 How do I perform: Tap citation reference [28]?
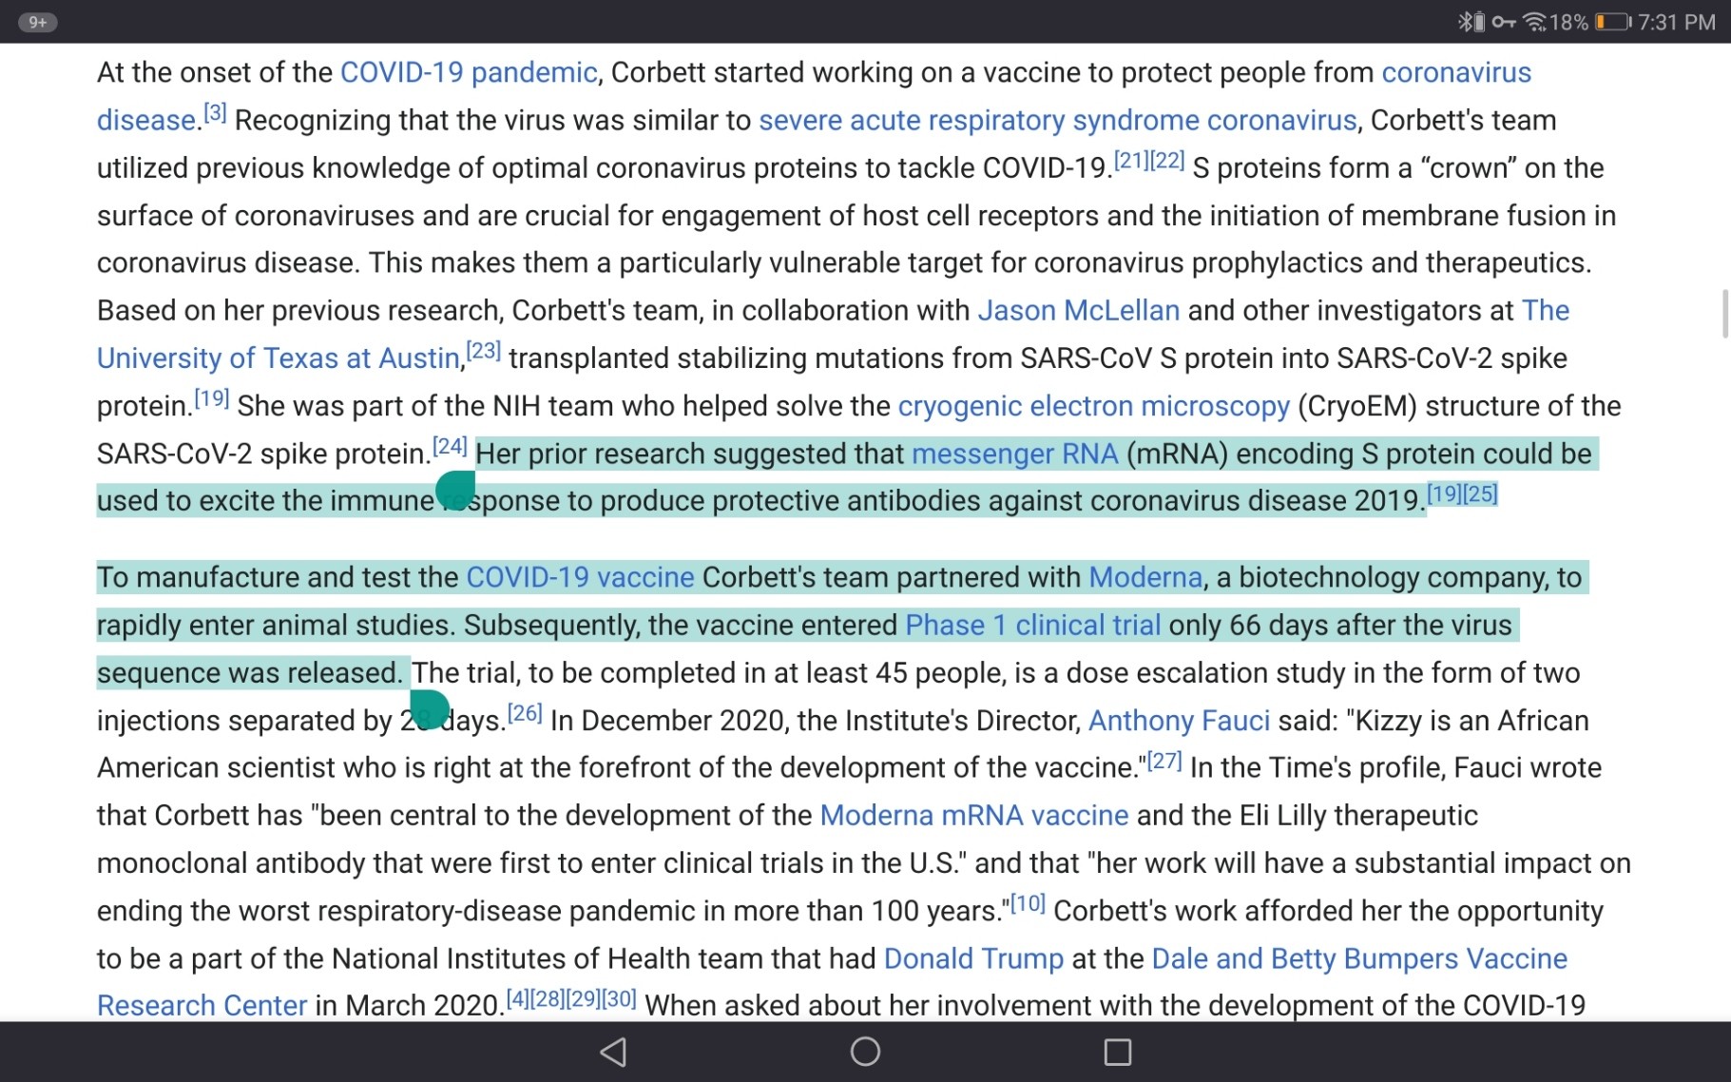pyautogui.click(x=548, y=998)
